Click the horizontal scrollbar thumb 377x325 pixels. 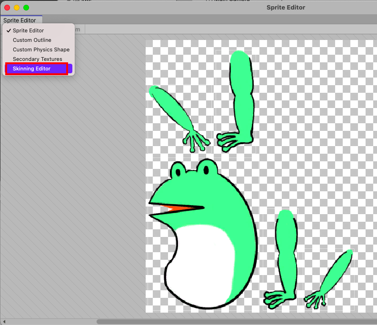click(237, 321)
